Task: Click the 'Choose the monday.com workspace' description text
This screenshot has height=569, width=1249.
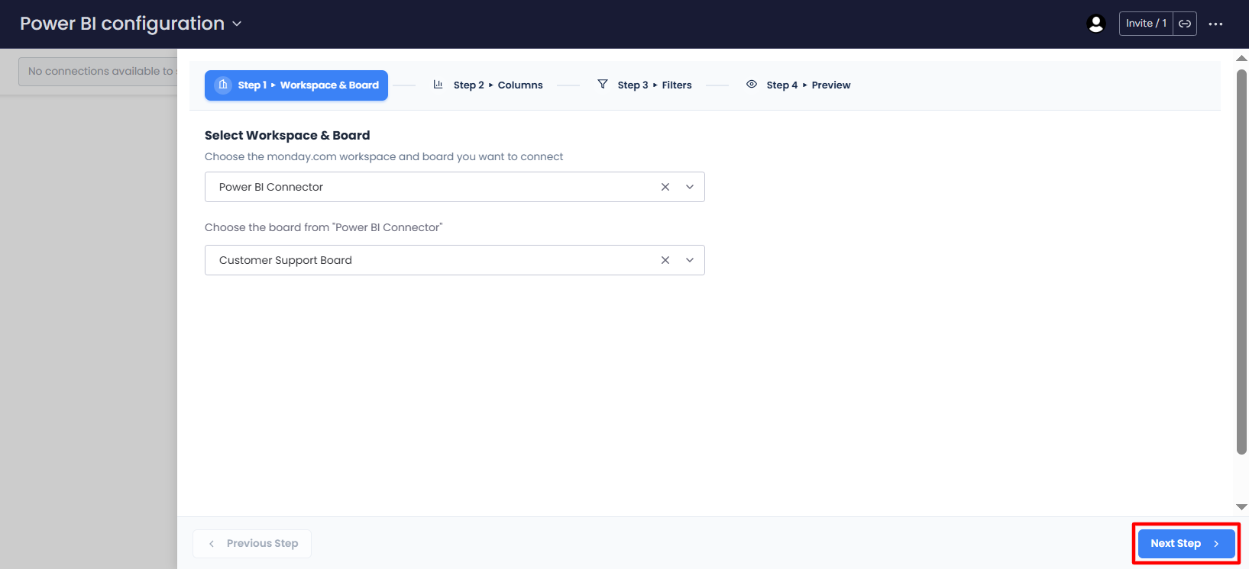Action: click(x=383, y=157)
